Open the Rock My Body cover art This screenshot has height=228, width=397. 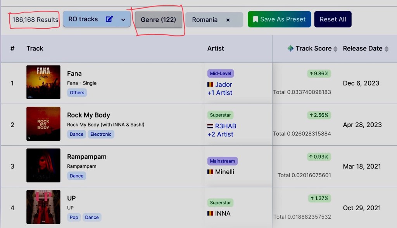click(43, 124)
